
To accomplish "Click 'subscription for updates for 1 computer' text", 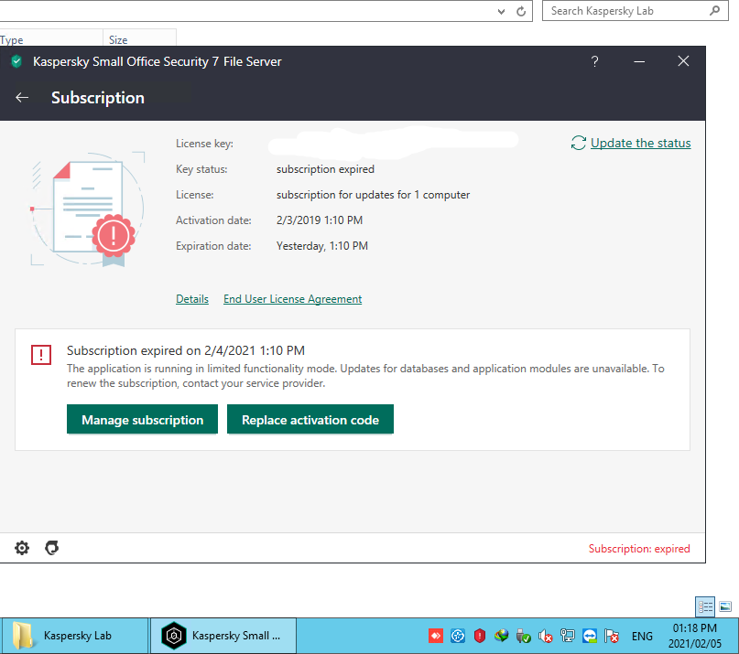I will pyautogui.click(x=373, y=195).
